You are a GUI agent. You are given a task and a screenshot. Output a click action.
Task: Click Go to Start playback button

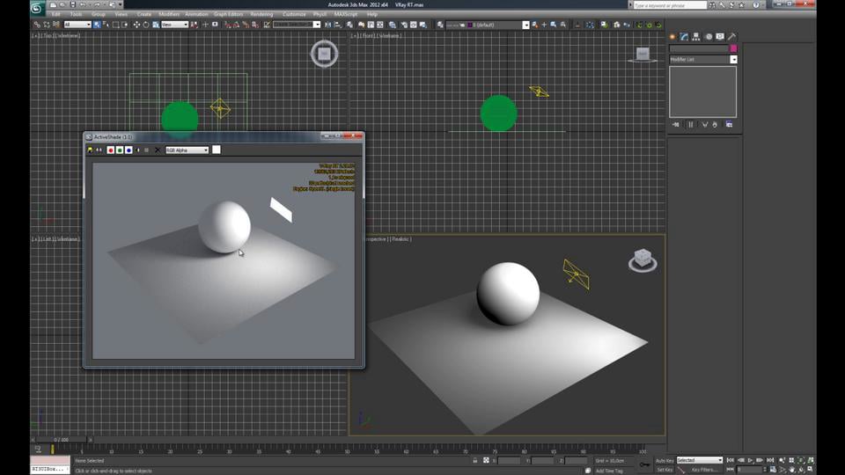[x=731, y=460]
